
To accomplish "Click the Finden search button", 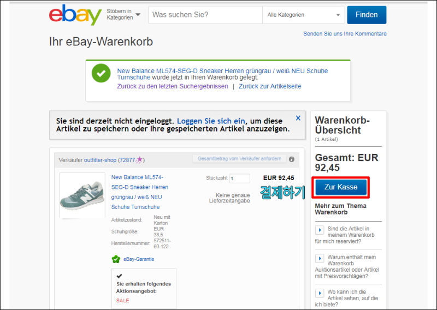I will click(367, 15).
